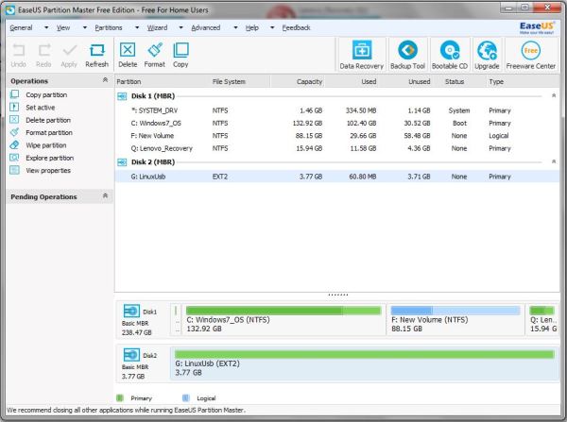The image size is (567, 422).
Task: Click the Copy toolbar icon
Action: coord(180,50)
